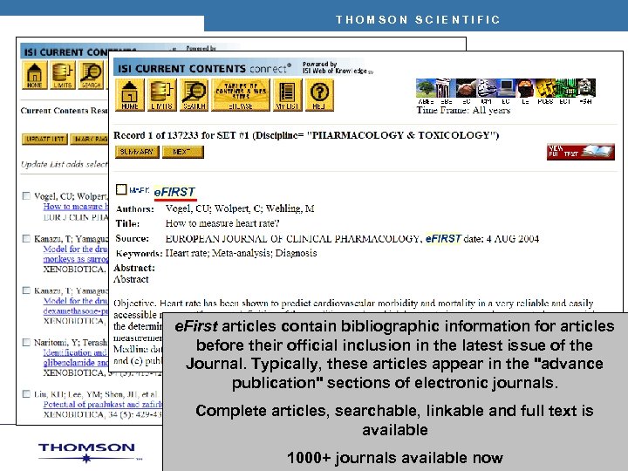Click keywords 'Heart rate; Meta-analysis; Diagnosis'
The image size is (628, 471).
tap(241, 253)
